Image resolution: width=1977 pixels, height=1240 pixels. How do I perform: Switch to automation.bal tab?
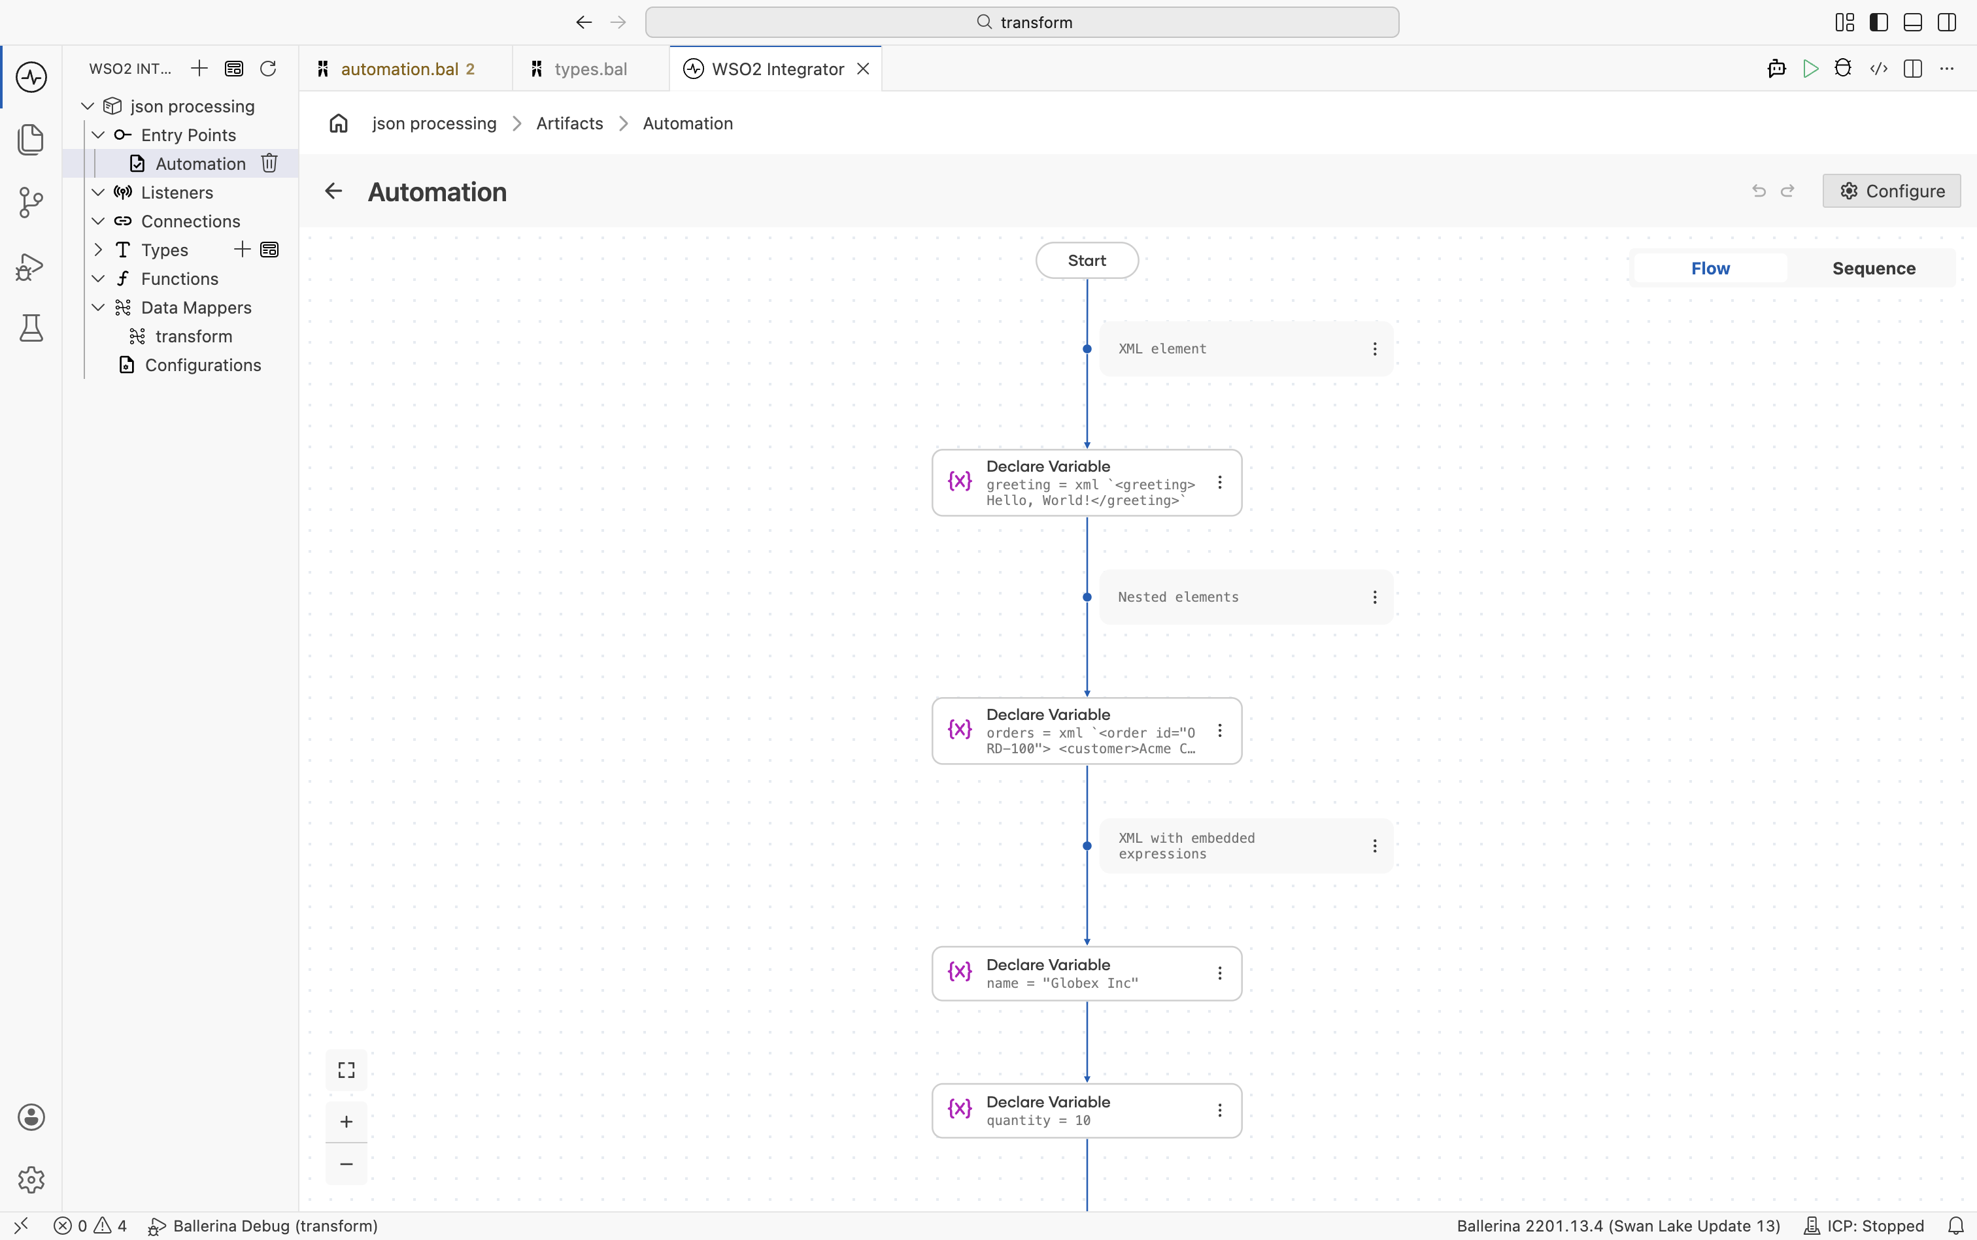pyautogui.click(x=405, y=69)
